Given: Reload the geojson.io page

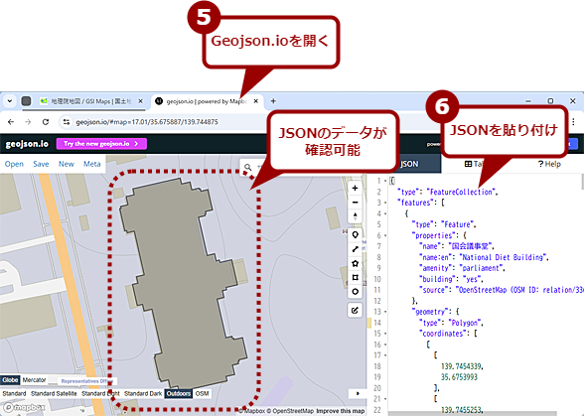Looking at the screenshot, I should click(x=45, y=122).
